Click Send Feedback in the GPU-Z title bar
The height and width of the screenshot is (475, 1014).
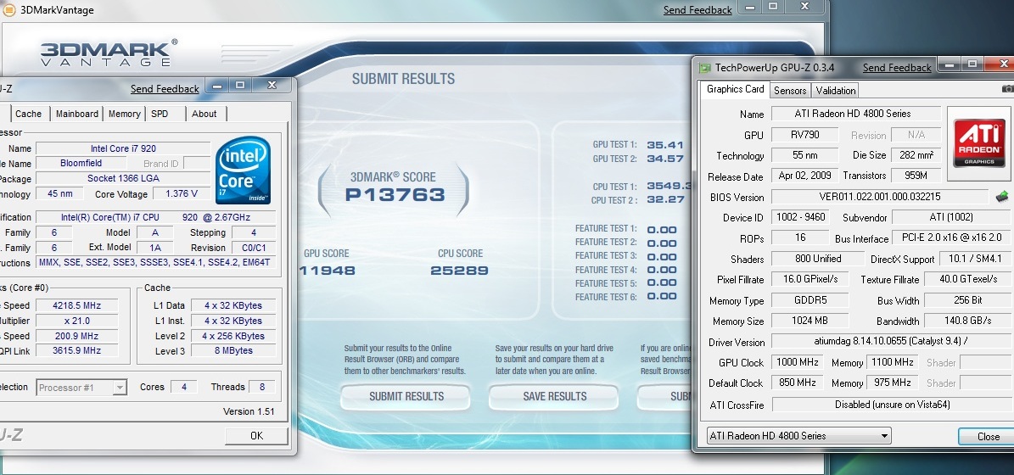(896, 67)
